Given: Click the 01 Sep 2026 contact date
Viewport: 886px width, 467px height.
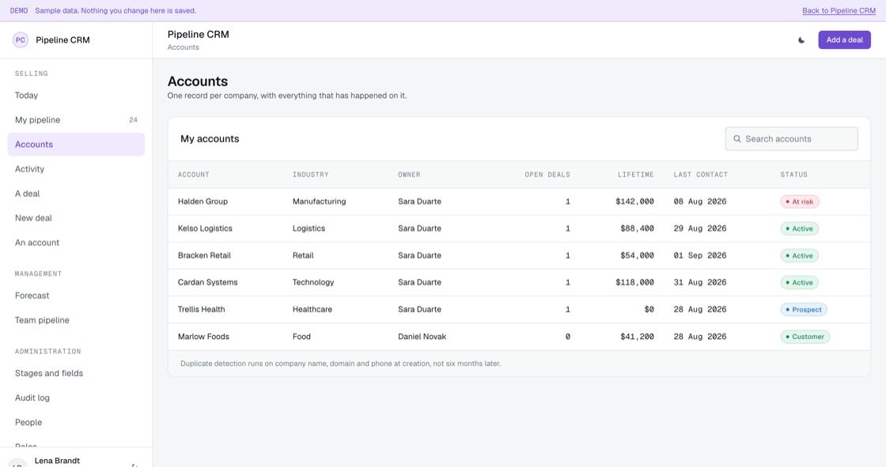Looking at the screenshot, I should pyautogui.click(x=699, y=256).
